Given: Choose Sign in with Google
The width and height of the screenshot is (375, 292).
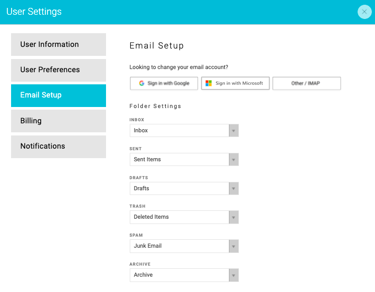Looking at the screenshot, I should 164,83.
